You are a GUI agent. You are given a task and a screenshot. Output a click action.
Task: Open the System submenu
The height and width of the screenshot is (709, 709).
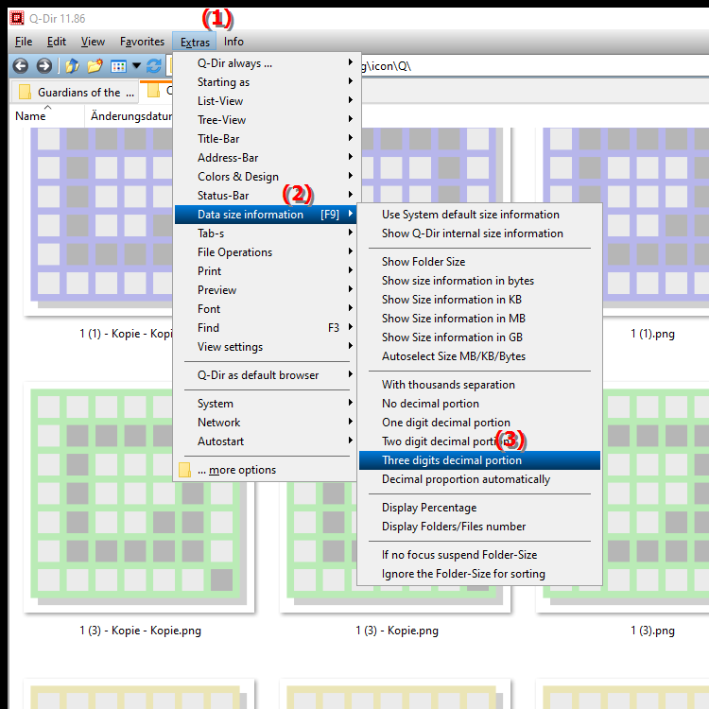(267, 404)
